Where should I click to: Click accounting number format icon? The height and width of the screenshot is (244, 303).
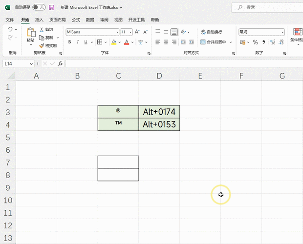(x=242, y=42)
